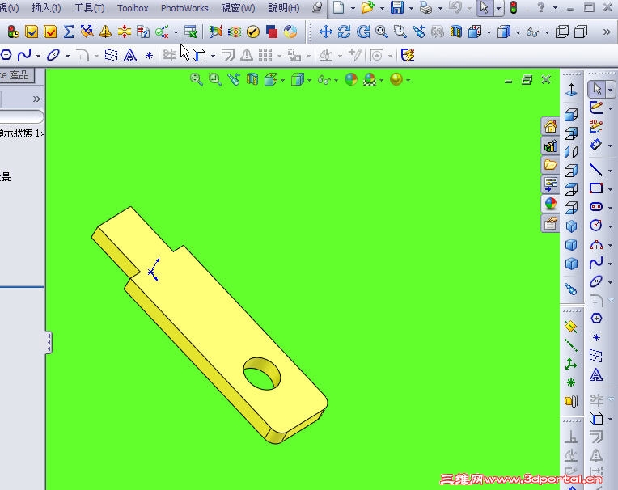Activate the Rotate View tool
Image resolution: width=618 pixels, height=490 pixels.
(x=344, y=32)
